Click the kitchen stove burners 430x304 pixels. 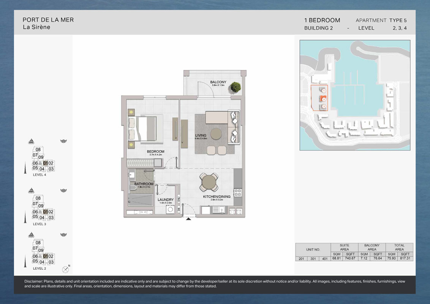[238, 192]
